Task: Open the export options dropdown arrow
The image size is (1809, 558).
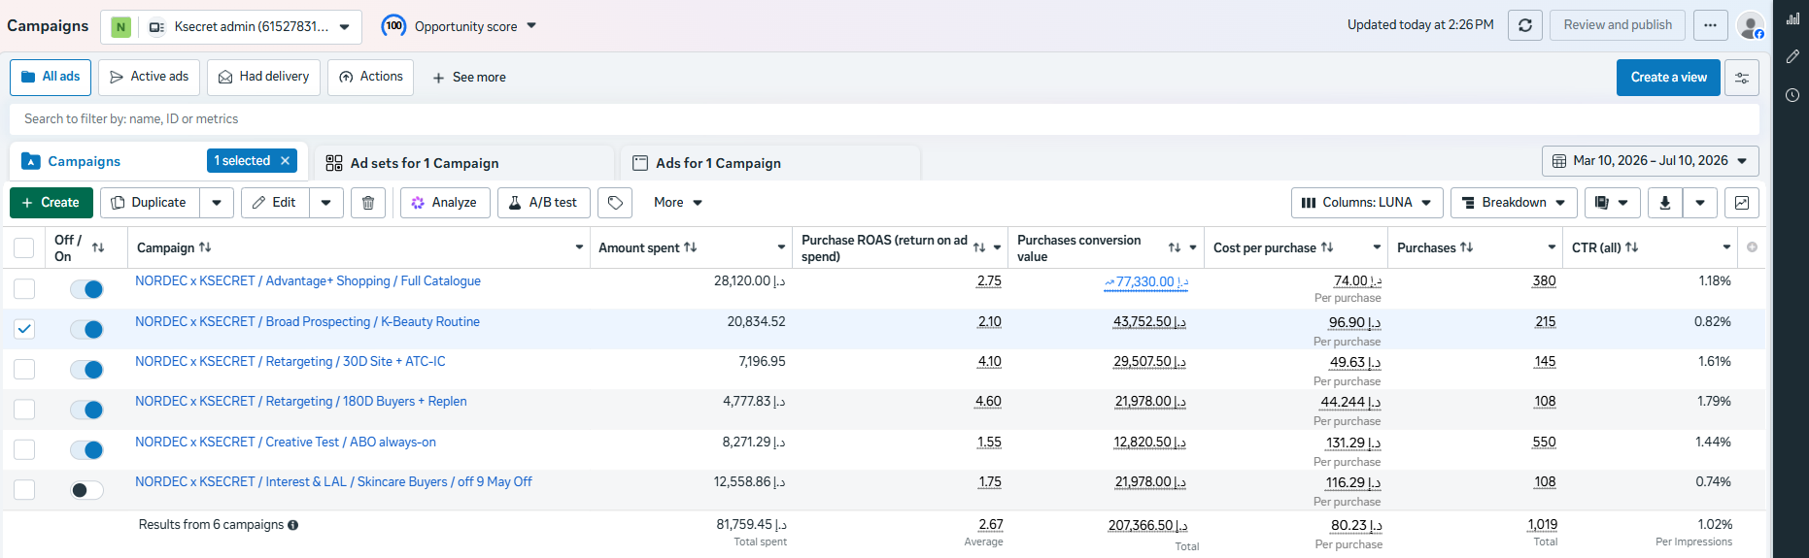Action: click(1699, 203)
